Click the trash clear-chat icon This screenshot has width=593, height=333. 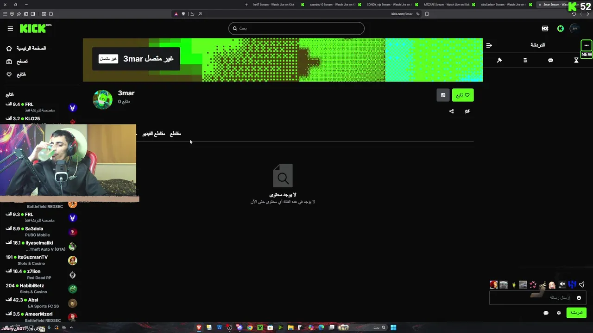click(525, 60)
